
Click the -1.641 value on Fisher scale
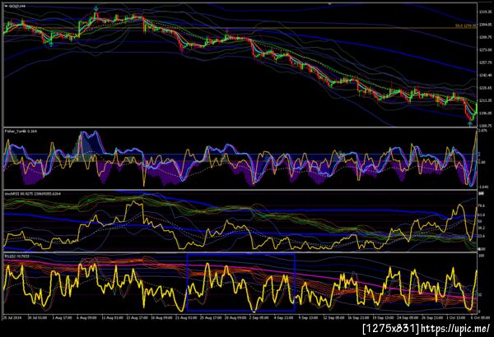click(x=483, y=187)
